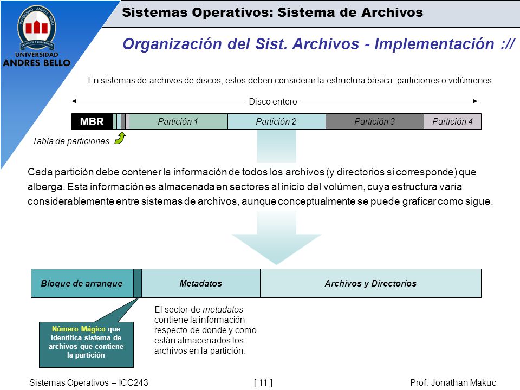
Task: Click the Número Mágico callout box
Action: [86, 344]
